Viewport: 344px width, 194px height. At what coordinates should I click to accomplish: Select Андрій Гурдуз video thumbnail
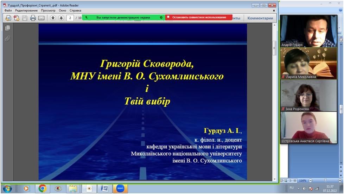coord(308,31)
